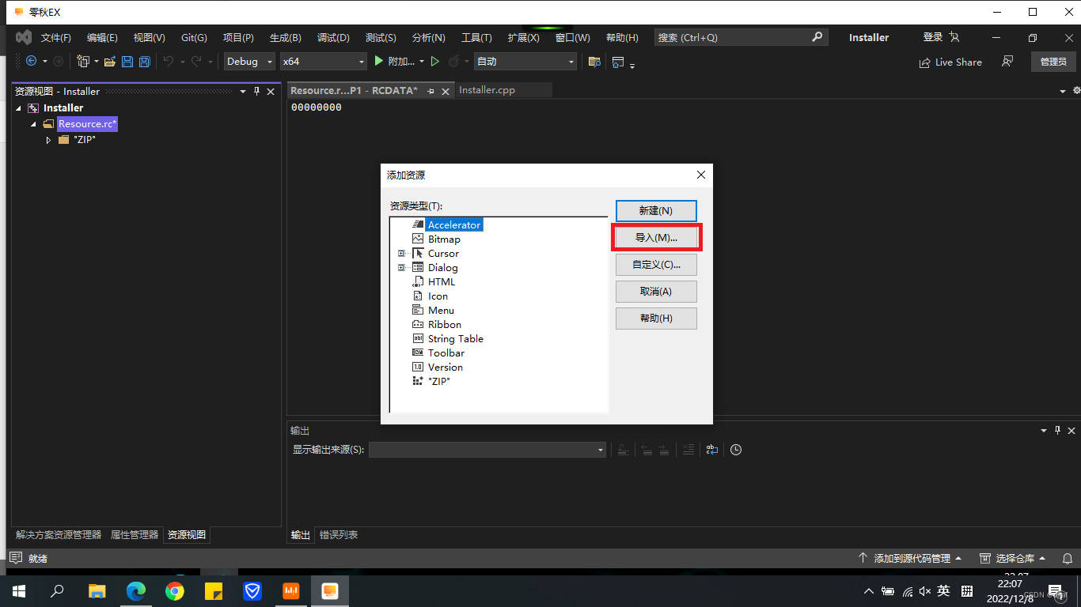Open taskbar search magnifier

click(58, 591)
